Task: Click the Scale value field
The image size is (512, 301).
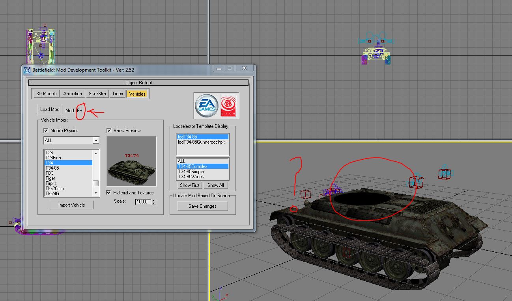Action: (x=143, y=201)
